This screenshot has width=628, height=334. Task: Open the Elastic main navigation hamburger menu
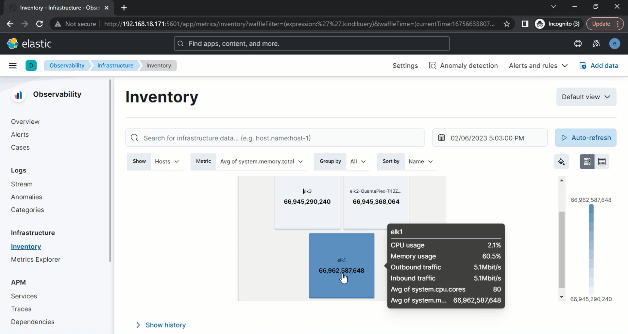coord(13,65)
